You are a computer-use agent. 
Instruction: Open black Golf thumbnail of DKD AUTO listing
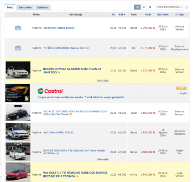[x=18, y=112]
